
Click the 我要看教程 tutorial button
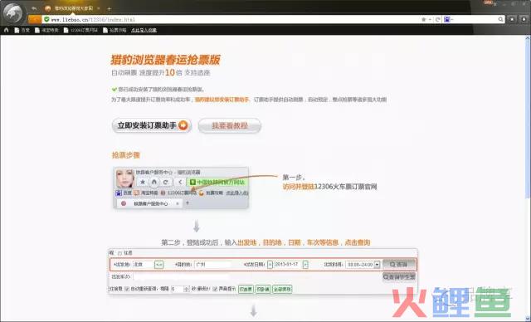coord(230,125)
